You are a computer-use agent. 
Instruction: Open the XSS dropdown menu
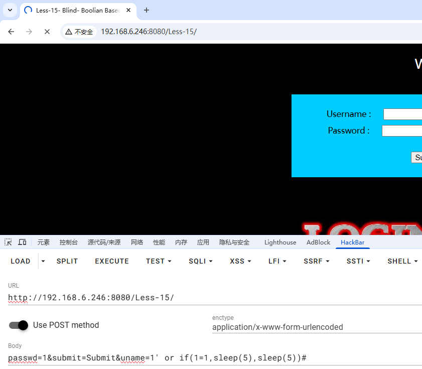(240, 261)
